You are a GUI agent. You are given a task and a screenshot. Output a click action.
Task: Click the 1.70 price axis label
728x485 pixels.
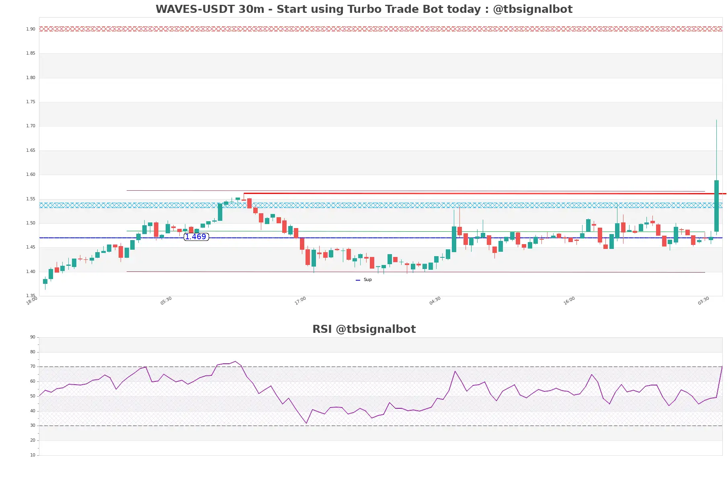pos(31,126)
